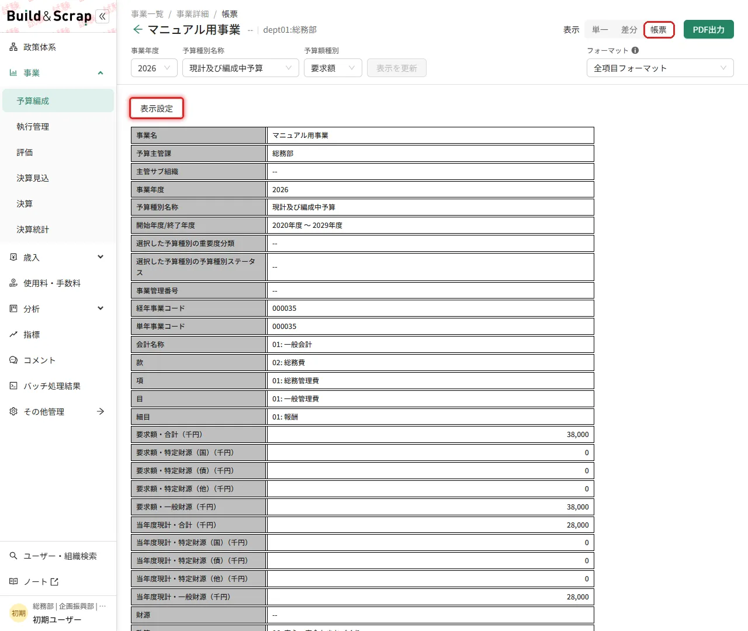Click the 単年事業コード row label

click(161, 327)
